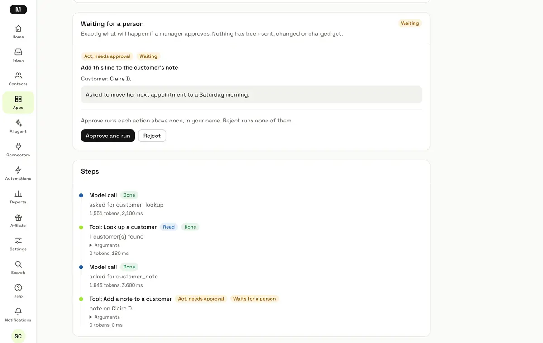Viewport: 543px width, 343px height.
Task: Expand Arguments under Look up a customer
Action: tap(105, 245)
